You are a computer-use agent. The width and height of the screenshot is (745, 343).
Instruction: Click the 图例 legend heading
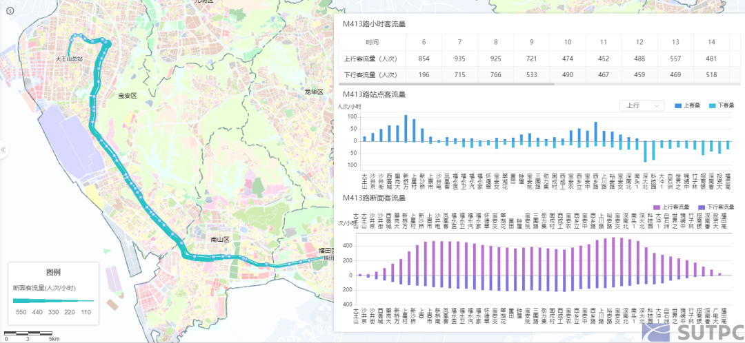52,272
